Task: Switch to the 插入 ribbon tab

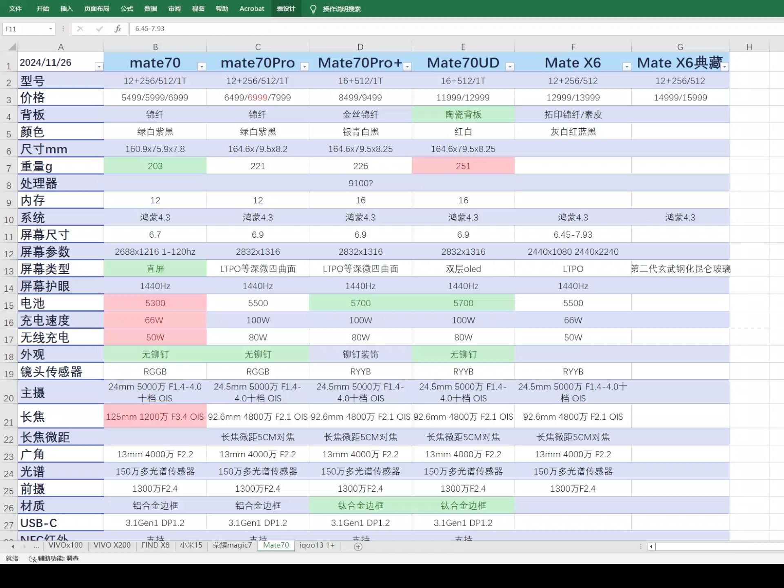Action: (67, 9)
